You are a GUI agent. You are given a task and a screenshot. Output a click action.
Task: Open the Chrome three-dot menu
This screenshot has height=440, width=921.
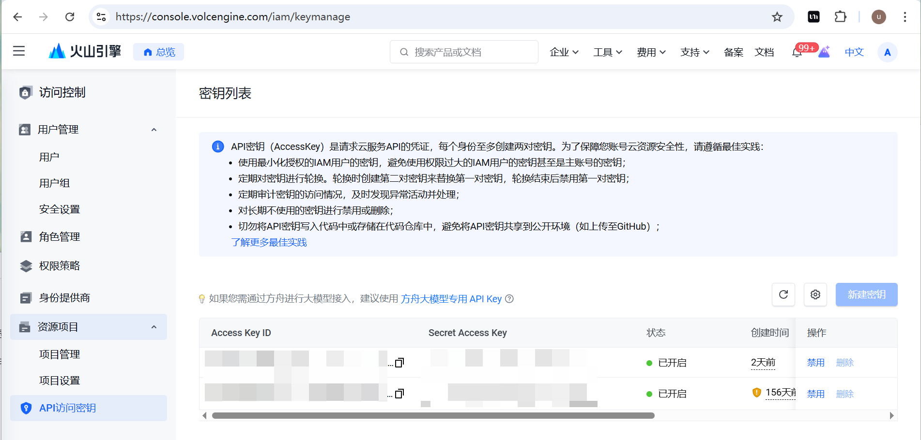pos(905,17)
